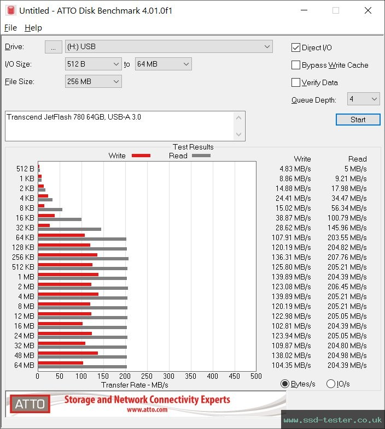
Task: Open the Queue Depth dropdown
Action: [x=363, y=99]
